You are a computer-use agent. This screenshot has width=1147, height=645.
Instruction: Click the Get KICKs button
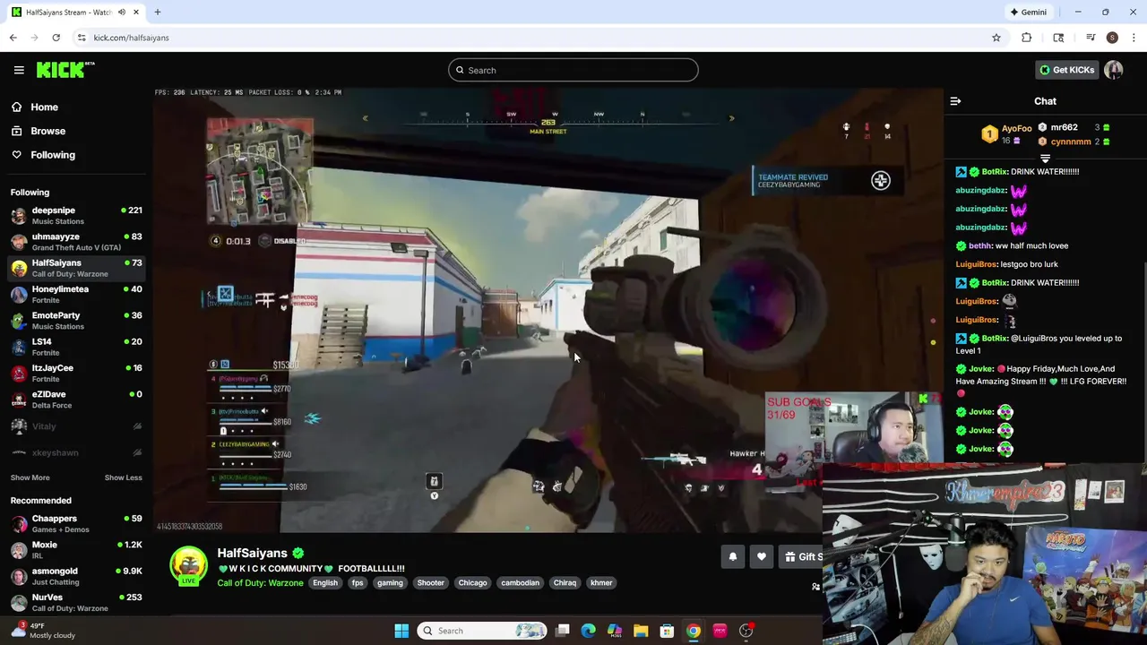(1066, 70)
